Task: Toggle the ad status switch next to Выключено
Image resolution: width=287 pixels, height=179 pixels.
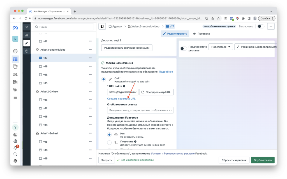Action: point(261,26)
